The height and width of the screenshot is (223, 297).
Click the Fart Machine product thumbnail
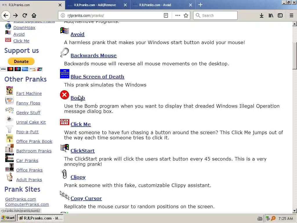(10, 91)
